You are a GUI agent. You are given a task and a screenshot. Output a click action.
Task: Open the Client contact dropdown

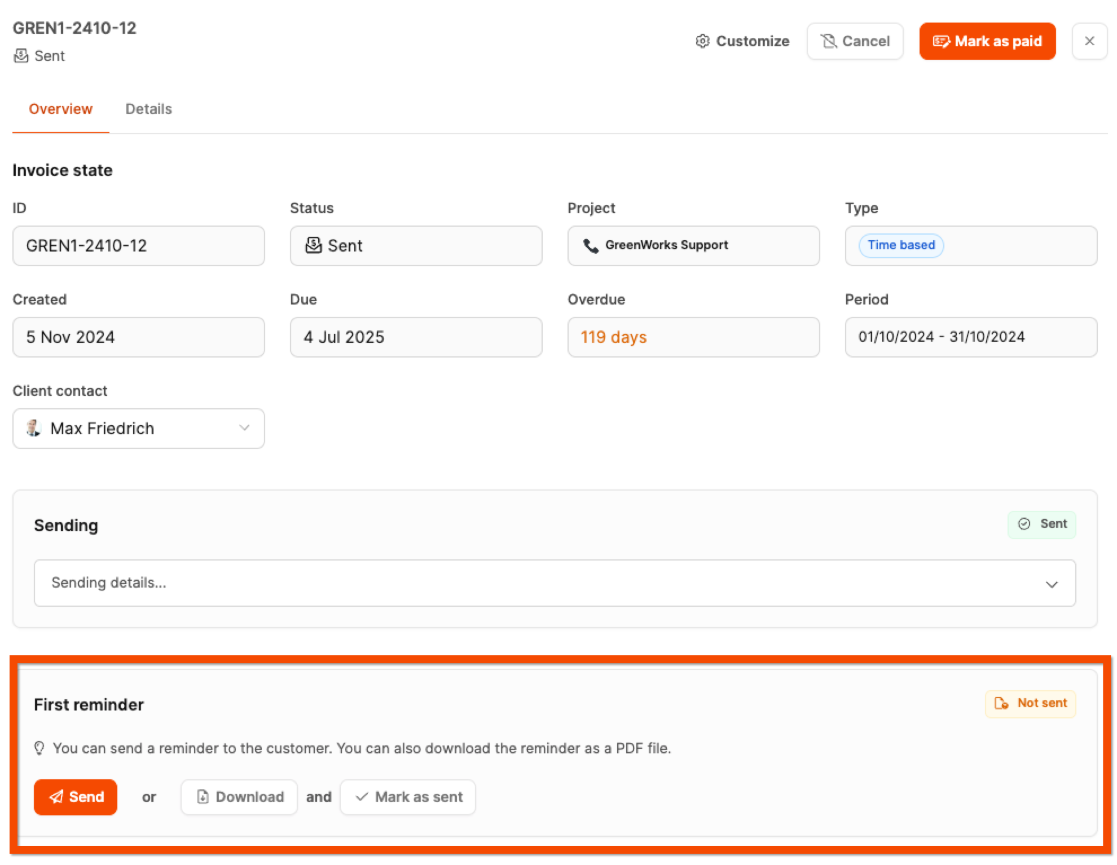[244, 428]
